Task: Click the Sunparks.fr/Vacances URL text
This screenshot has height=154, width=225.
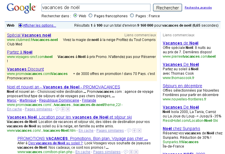Action: click(x=181, y=142)
